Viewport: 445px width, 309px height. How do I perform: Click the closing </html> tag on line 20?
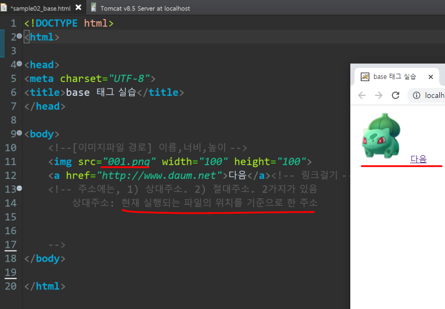coord(45,286)
